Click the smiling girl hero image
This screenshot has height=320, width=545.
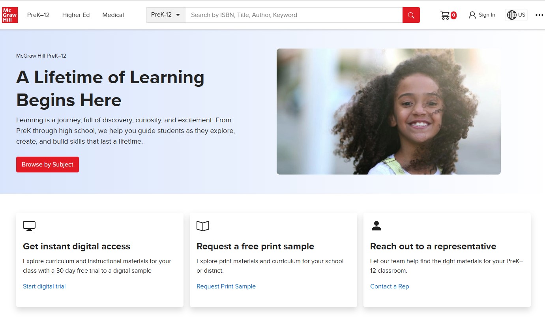[x=388, y=111]
